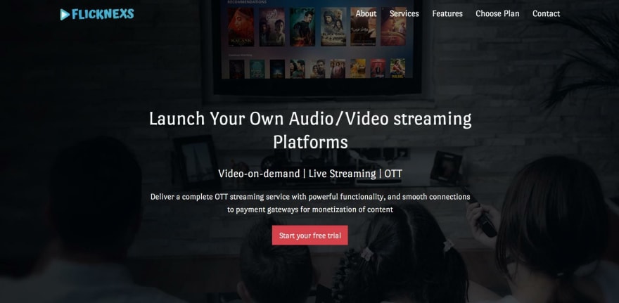Viewport: 619px width, 303px height.
Task: Open the Contact page
Action: (546, 13)
